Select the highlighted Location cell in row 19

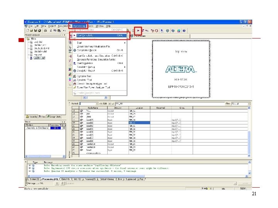(x=139, y=123)
